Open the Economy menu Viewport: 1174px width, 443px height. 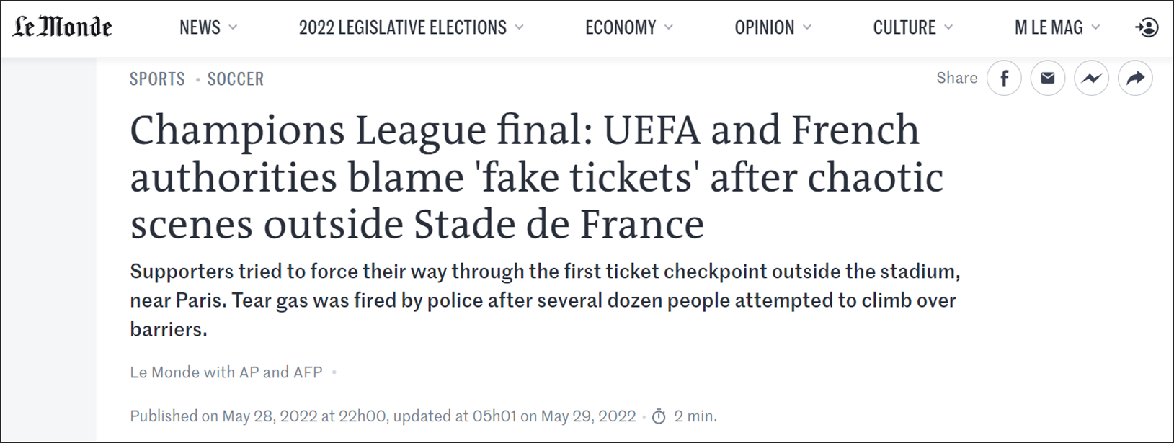[621, 27]
